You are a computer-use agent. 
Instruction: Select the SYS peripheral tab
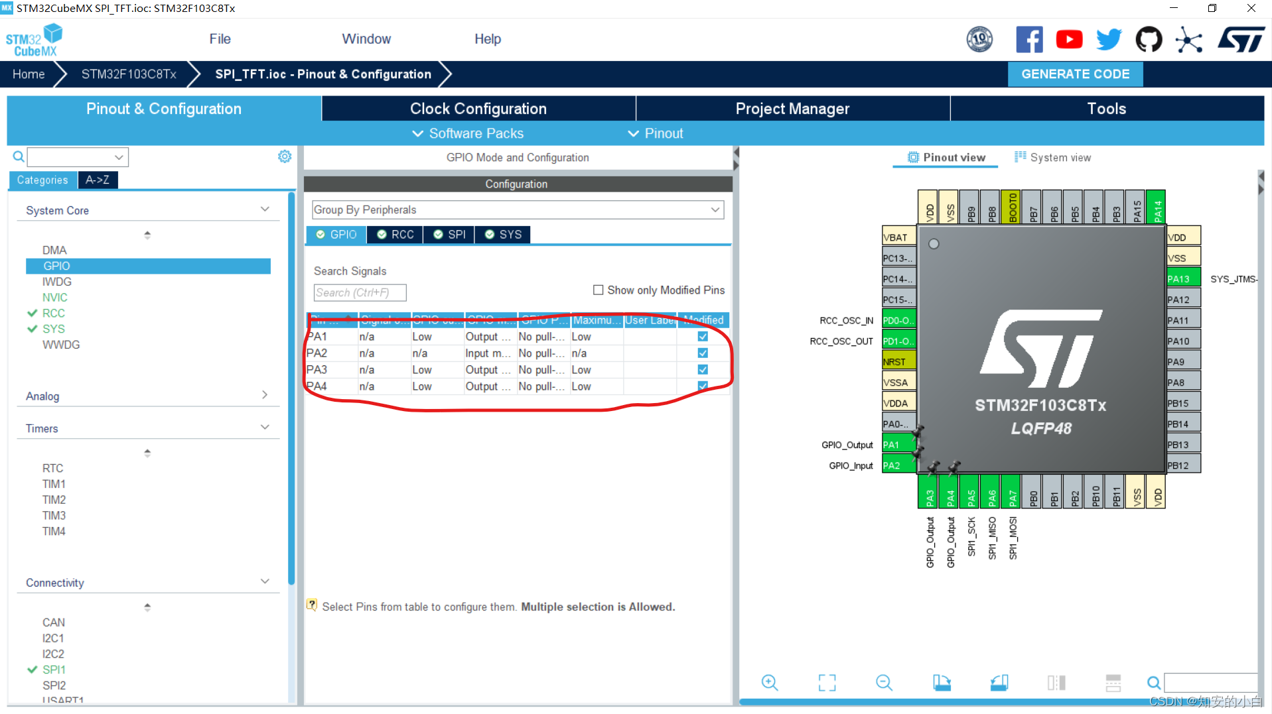tap(503, 235)
